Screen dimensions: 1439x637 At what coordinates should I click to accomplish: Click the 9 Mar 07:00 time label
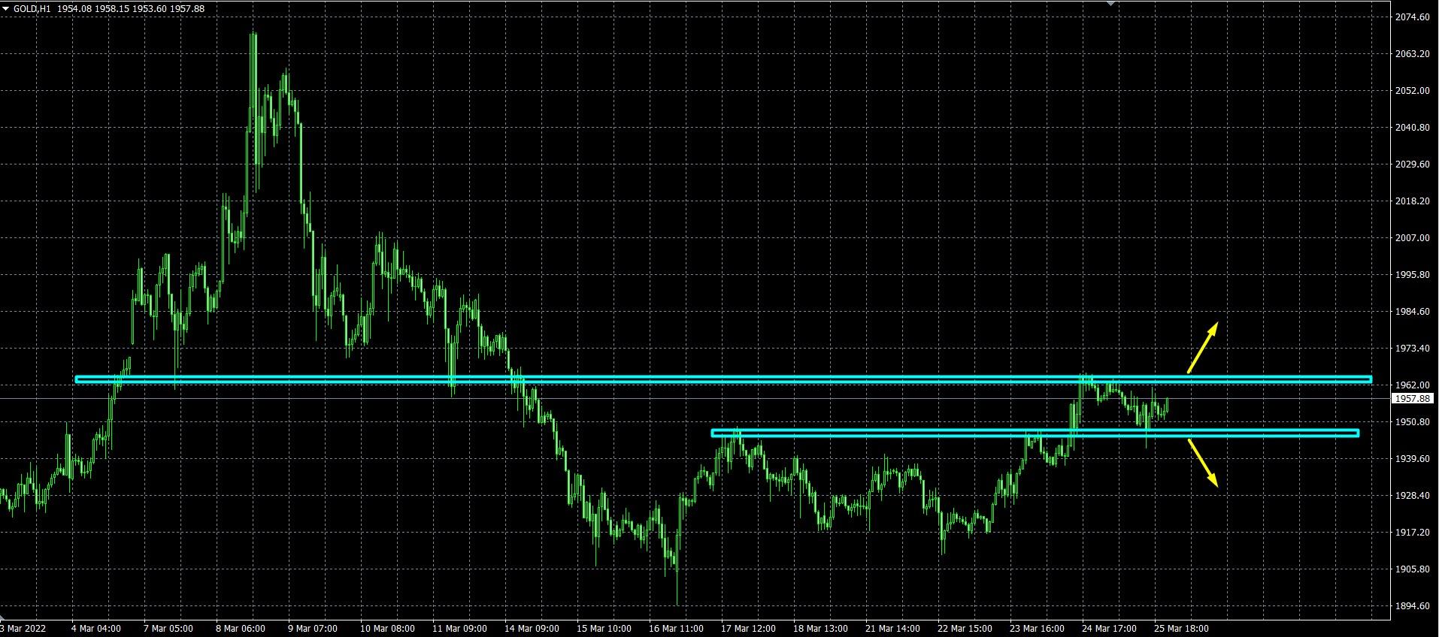tap(312, 628)
